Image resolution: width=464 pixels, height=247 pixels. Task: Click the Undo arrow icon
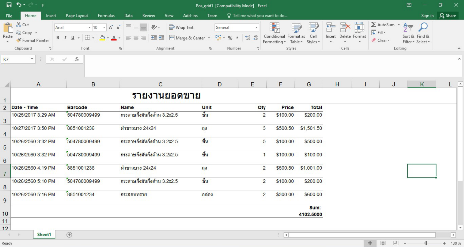click(x=19, y=5)
